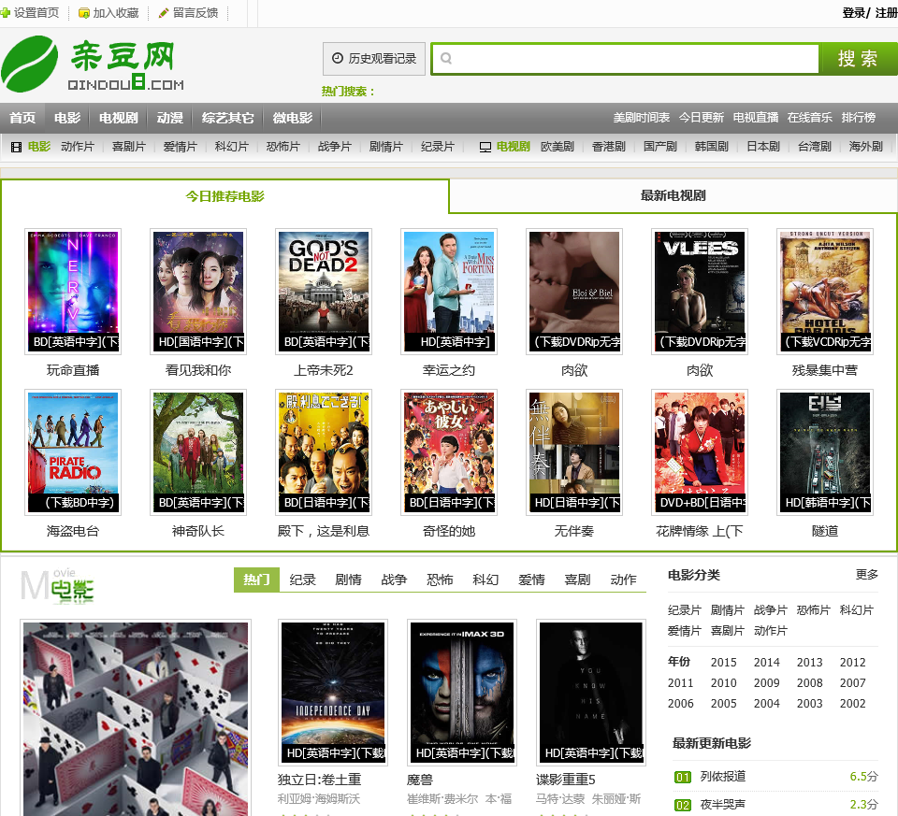Viewport: 898px width, 816px height.
Task: Open 排行榜 link
Action: pyautogui.click(x=859, y=118)
